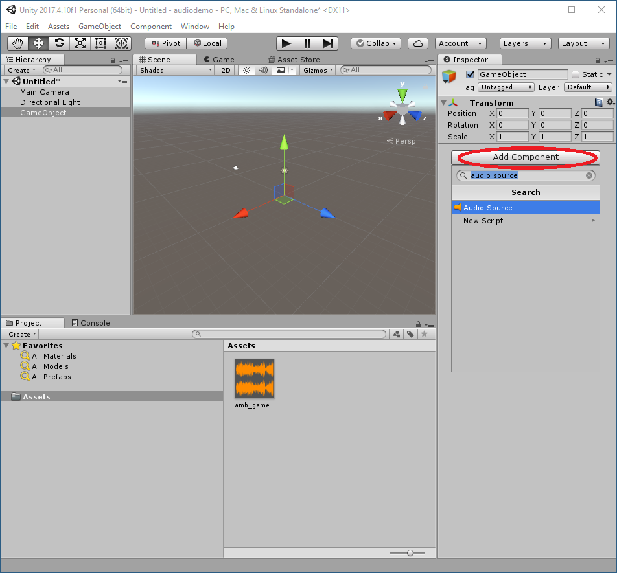Click the Project search field
The width and height of the screenshot is (617, 573).
coord(289,334)
